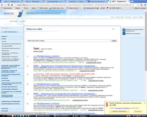Open Структура и руководство sidebar item
Screen dimensions: 147x117
tap(11, 44)
